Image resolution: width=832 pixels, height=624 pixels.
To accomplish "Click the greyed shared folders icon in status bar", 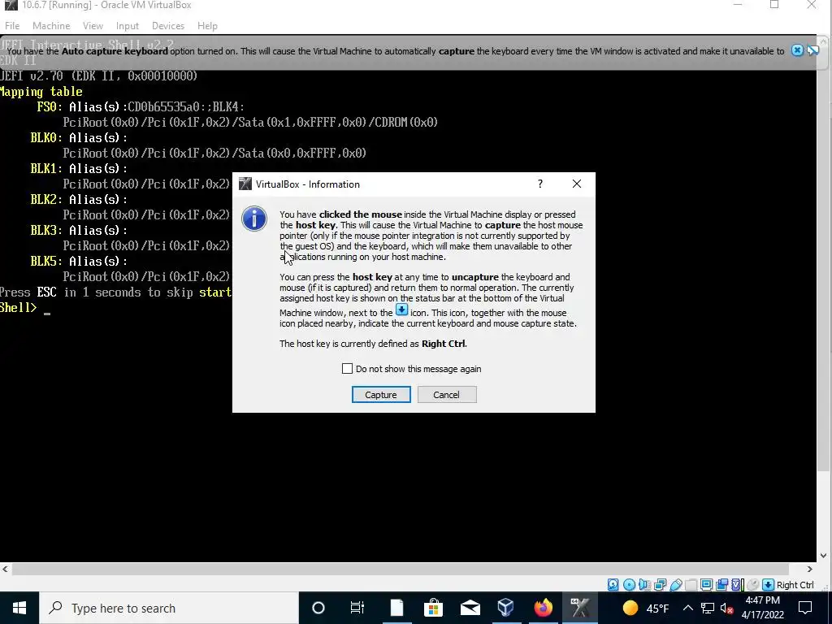I will [691, 585].
